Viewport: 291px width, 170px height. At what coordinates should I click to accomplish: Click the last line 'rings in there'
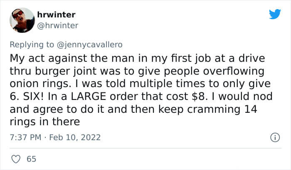45,122
